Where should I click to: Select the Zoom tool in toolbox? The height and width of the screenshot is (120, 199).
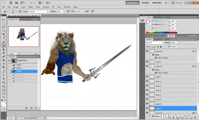(x=4, y=97)
